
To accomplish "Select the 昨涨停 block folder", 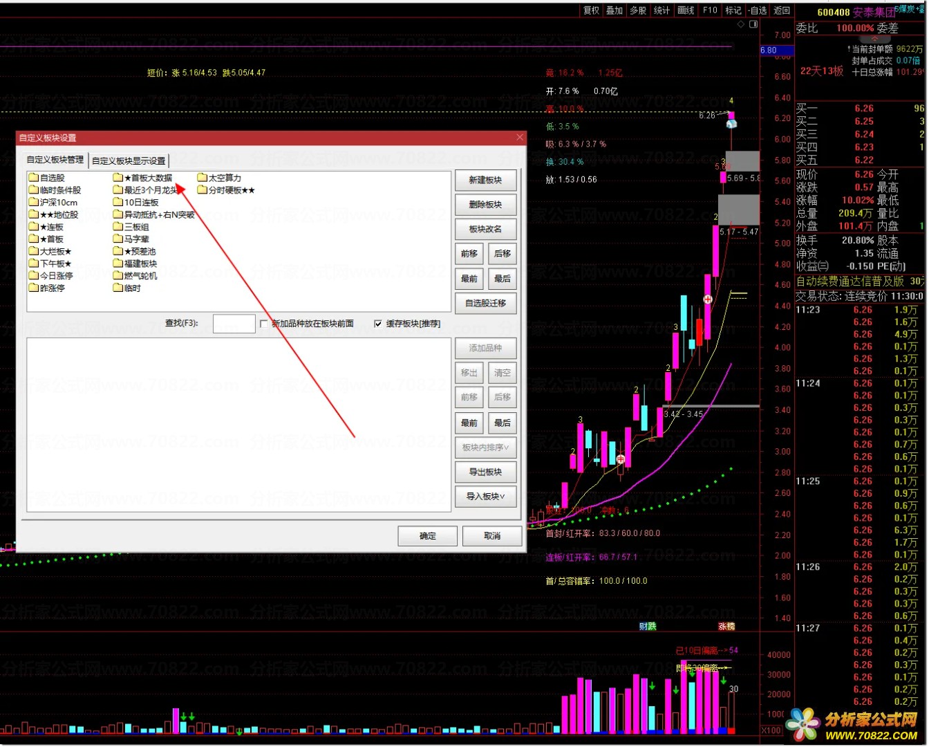I will [x=47, y=288].
